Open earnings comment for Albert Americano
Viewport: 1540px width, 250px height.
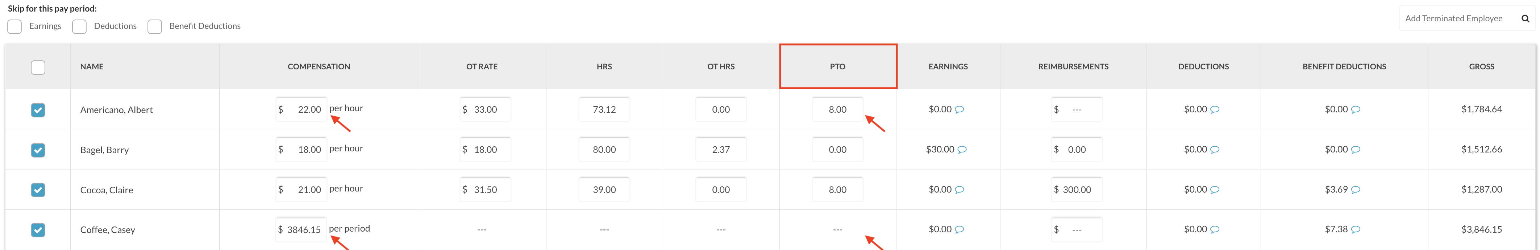[960, 110]
